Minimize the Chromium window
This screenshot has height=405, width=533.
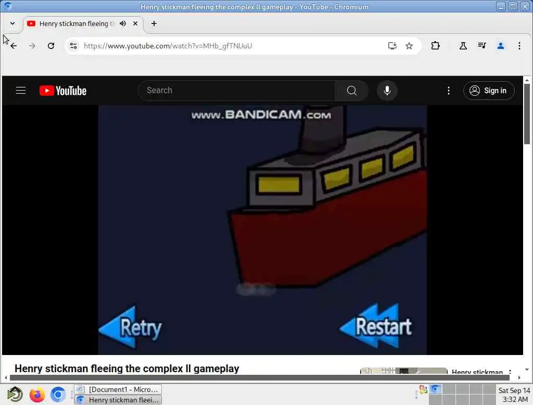(501, 6)
